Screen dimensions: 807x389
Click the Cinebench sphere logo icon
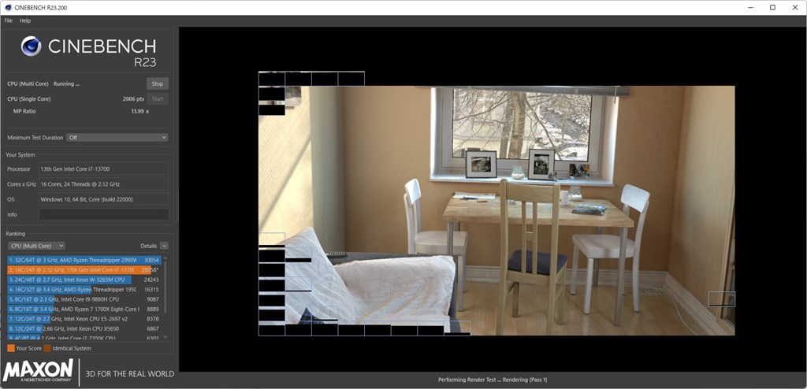click(31, 46)
